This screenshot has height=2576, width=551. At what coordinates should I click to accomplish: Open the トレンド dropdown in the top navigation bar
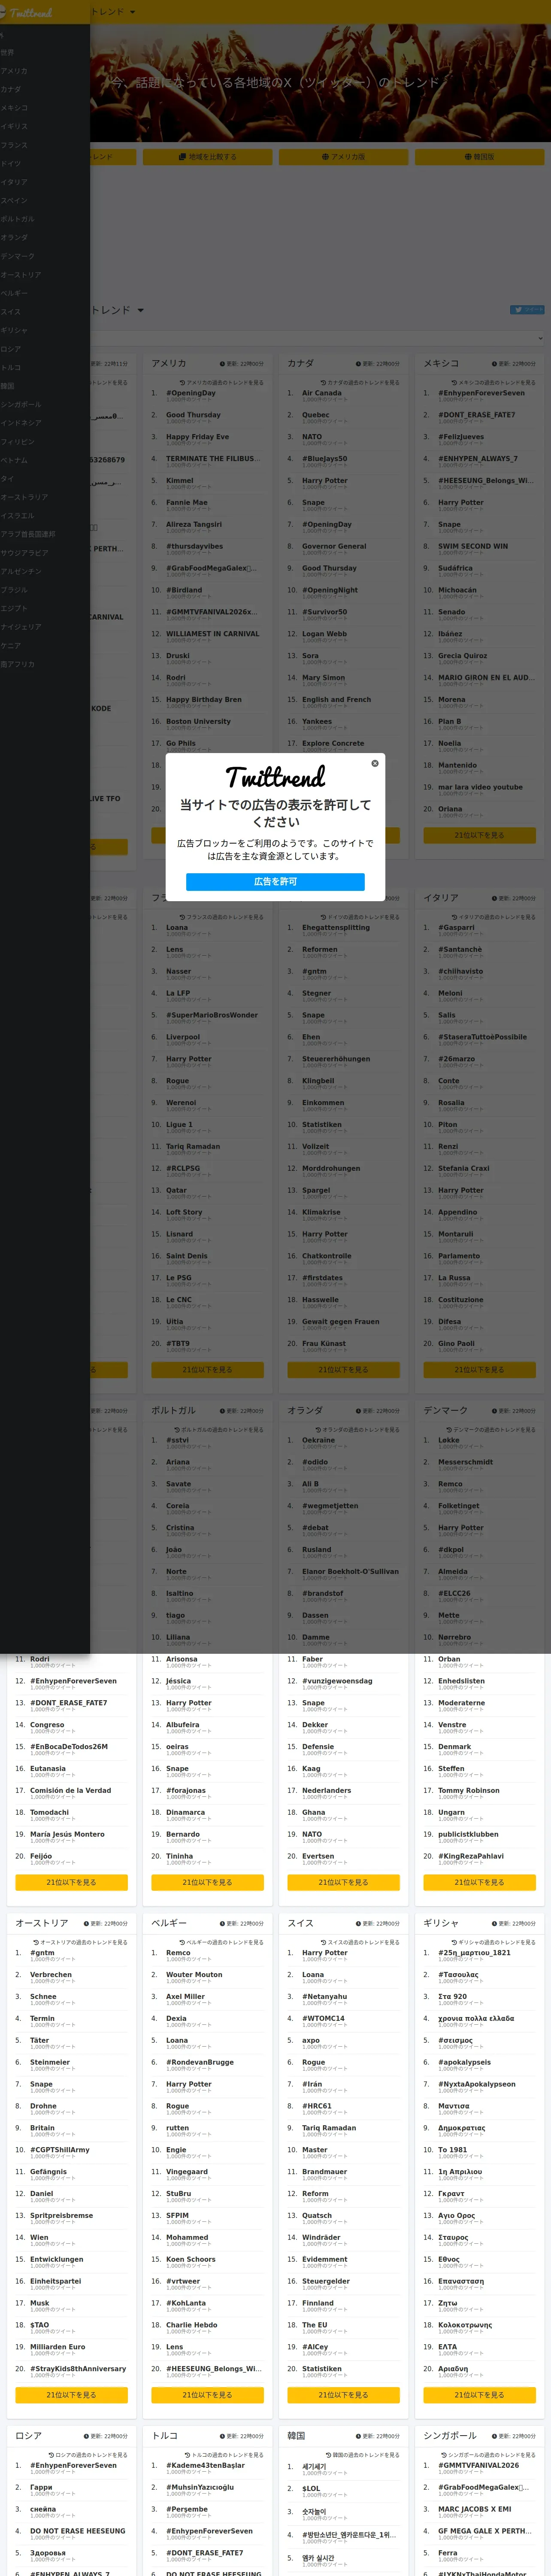112,12
